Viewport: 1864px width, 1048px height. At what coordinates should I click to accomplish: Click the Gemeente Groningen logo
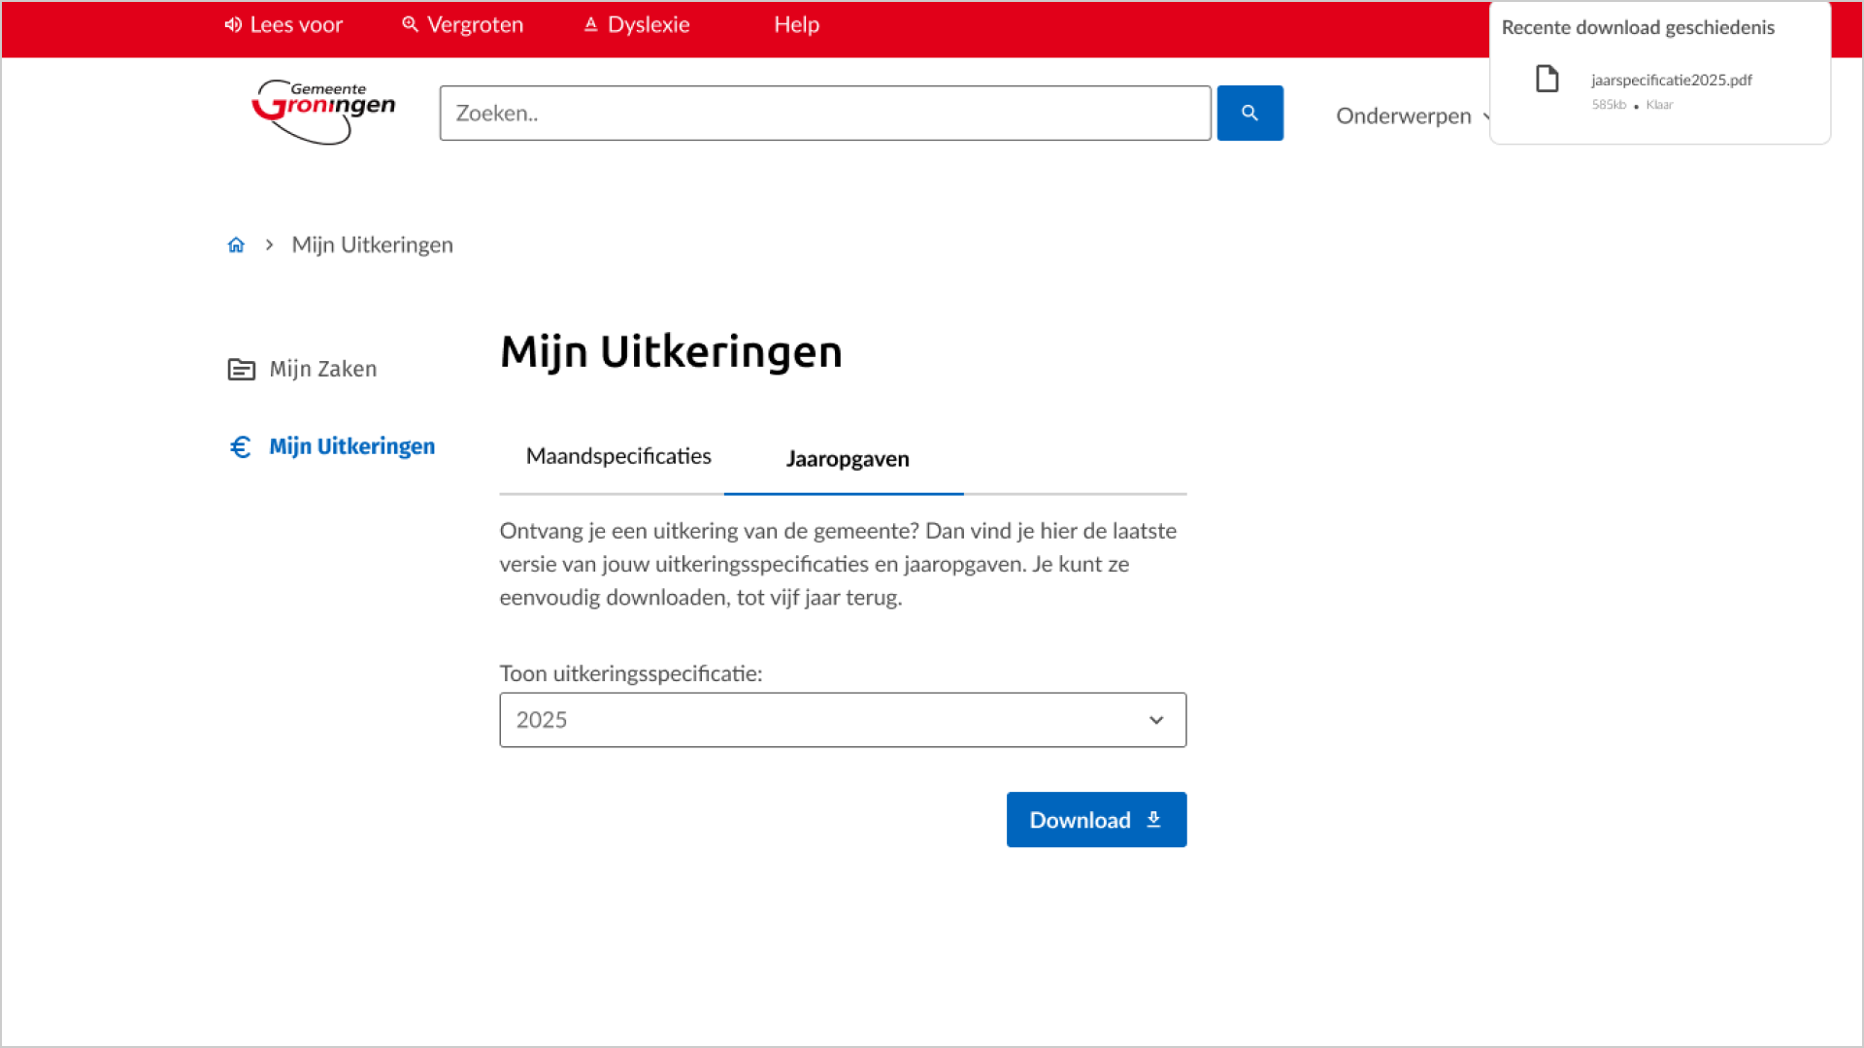click(323, 112)
